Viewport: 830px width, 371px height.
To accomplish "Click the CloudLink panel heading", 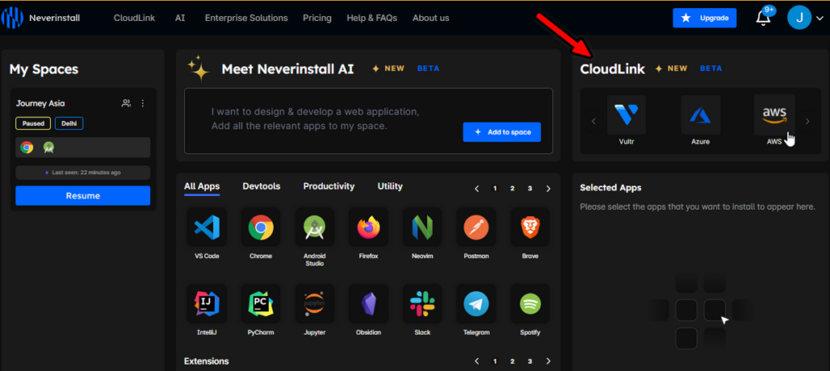I will point(613,69).
